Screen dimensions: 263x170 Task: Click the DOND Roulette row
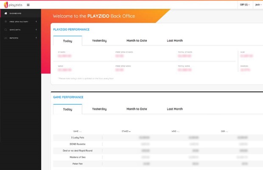[x=158, y=144]
